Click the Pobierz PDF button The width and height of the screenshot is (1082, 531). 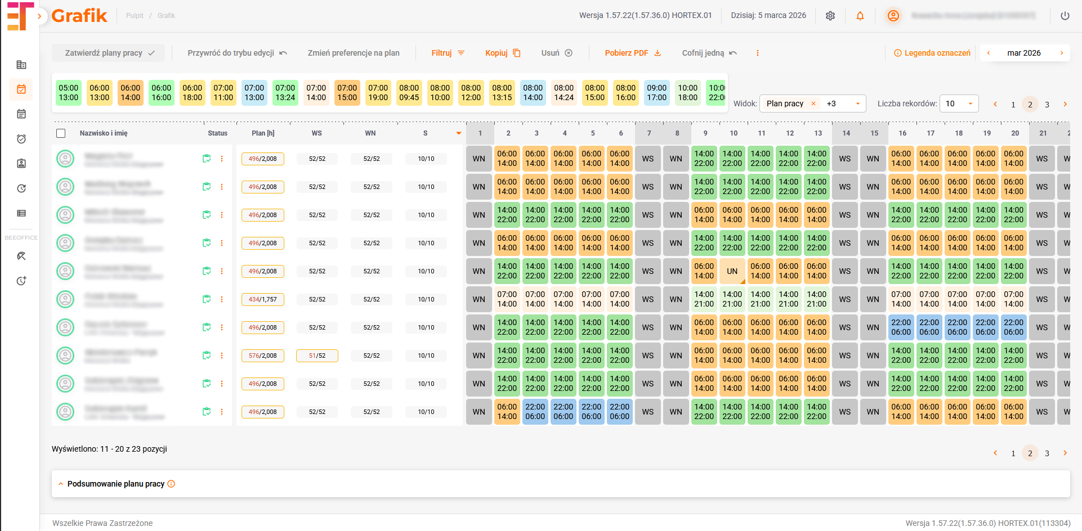click(632, 53)
